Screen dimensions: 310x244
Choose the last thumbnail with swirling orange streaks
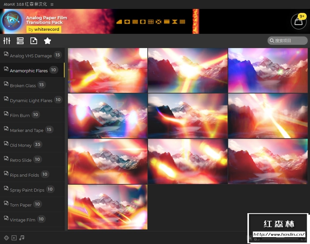(x=108, y=207)
